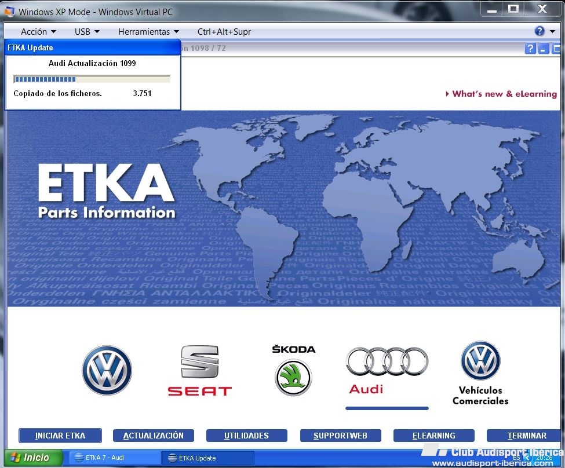Maximize the ETKA inner window
565x468 pixels.
click(x=557, y=48)
